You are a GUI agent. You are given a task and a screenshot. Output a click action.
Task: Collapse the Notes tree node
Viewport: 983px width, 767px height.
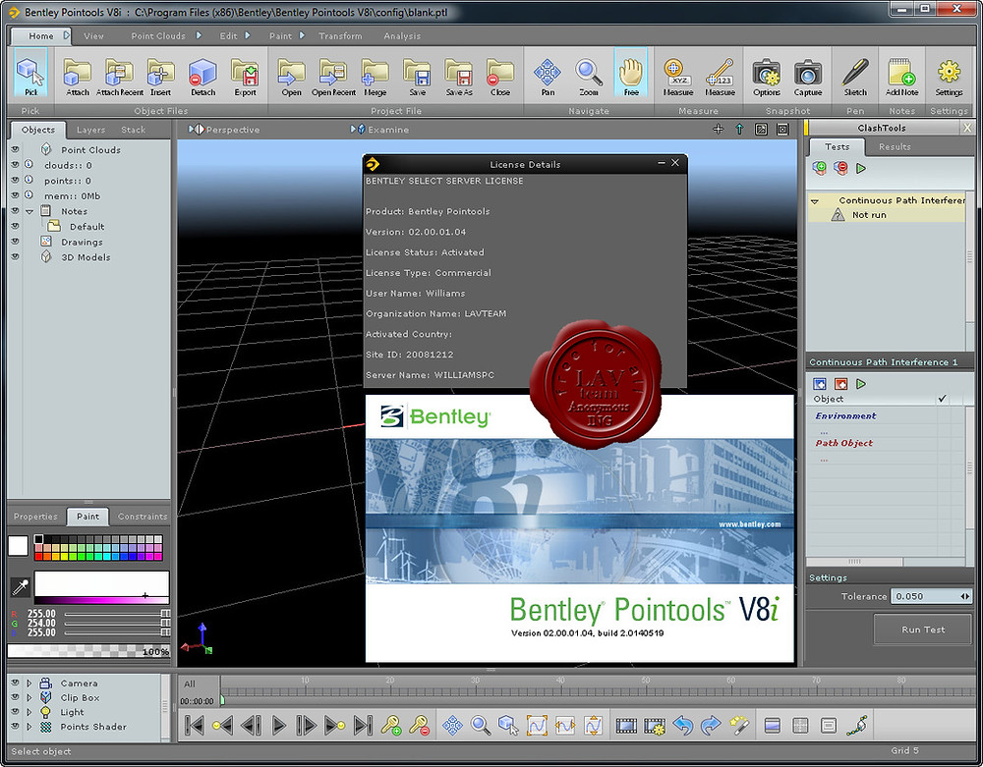coord(29,211)
